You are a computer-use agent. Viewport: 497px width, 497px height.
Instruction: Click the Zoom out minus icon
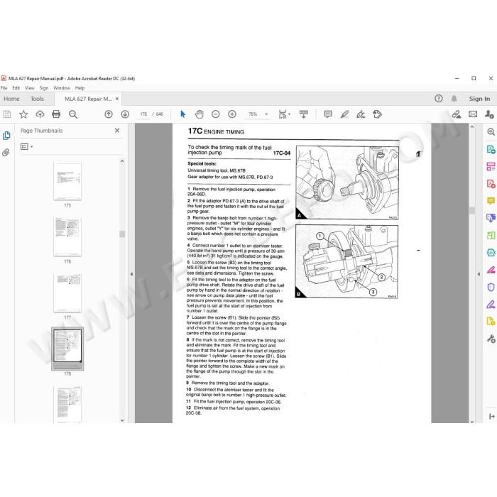coord(216,114)
